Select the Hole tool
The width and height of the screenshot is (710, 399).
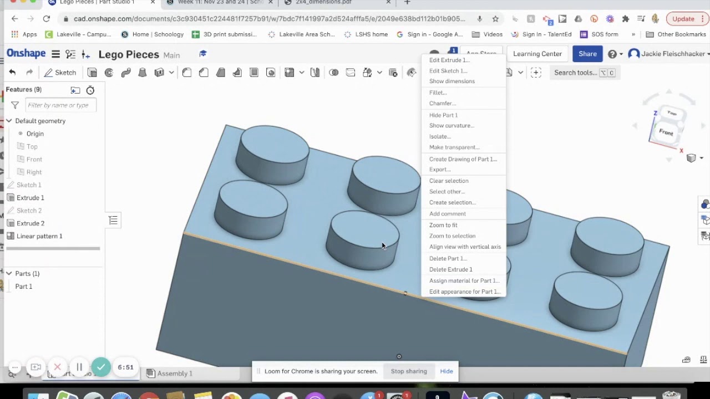coord(271,73)
